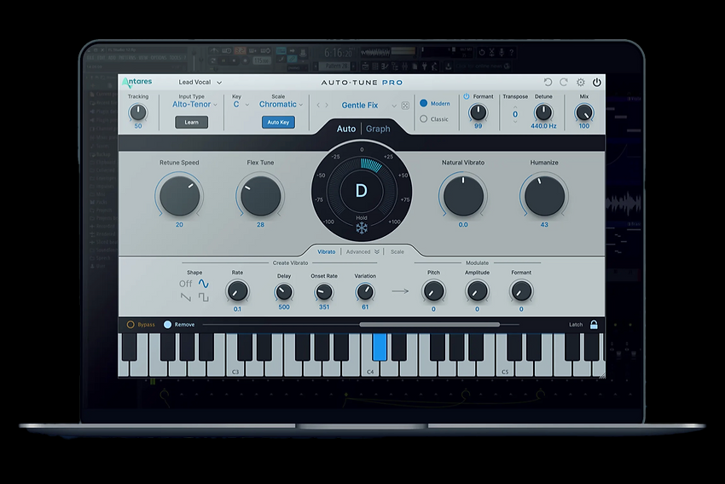Select Modern mode radio button
This screenshot has width=725, height=484.
(x=424, y=103)
